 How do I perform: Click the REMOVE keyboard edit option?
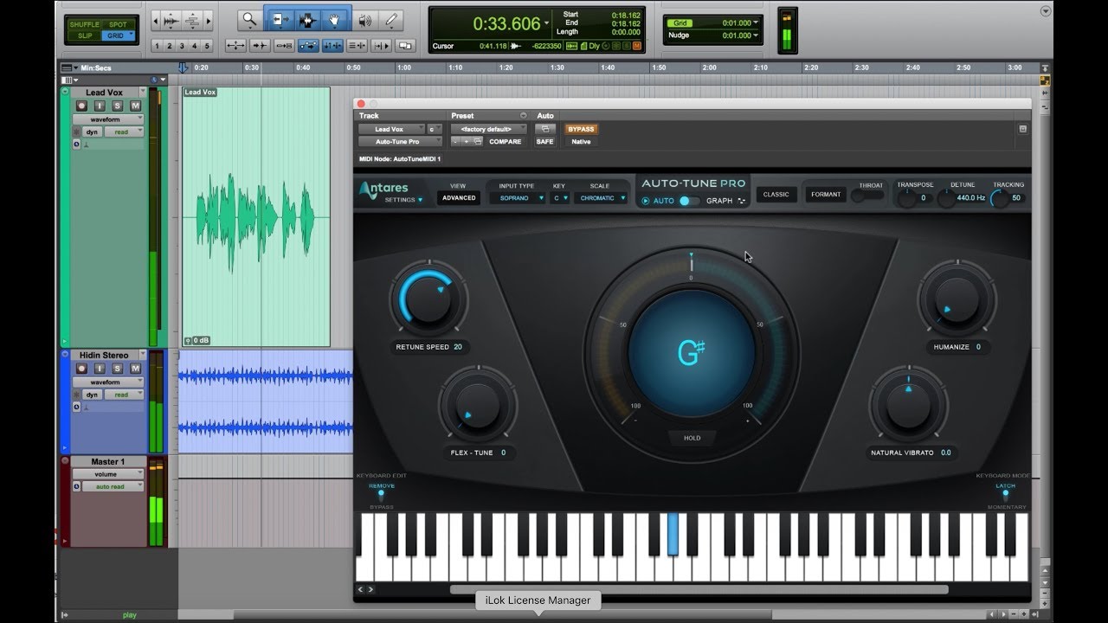click(x=381, y=486)
